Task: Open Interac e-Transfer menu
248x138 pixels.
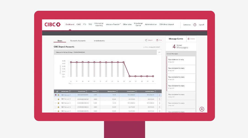Action: point(113,24)
